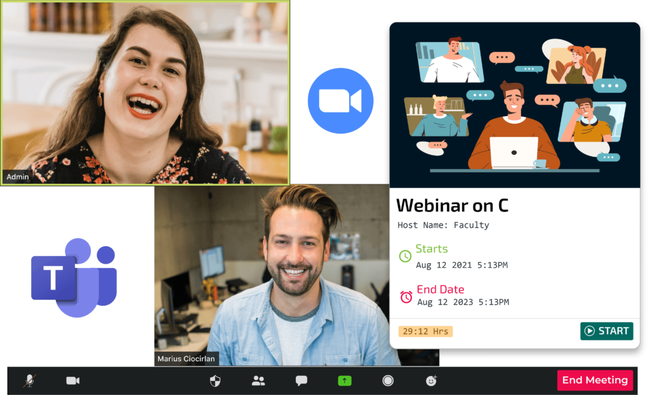Click the green Share Screen icon
This screenshot has height=395, width=650.
(344, 380)
